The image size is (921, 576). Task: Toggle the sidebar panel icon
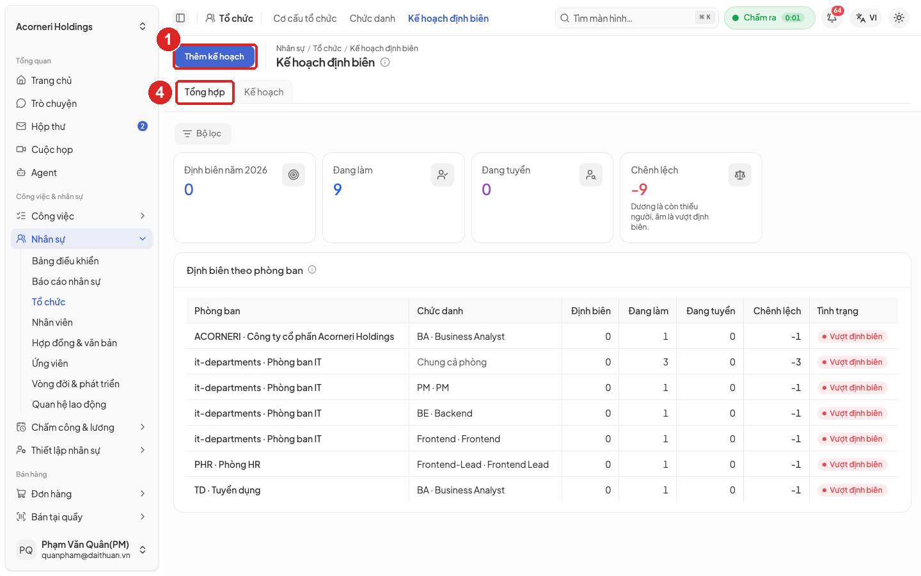(180, 18)
